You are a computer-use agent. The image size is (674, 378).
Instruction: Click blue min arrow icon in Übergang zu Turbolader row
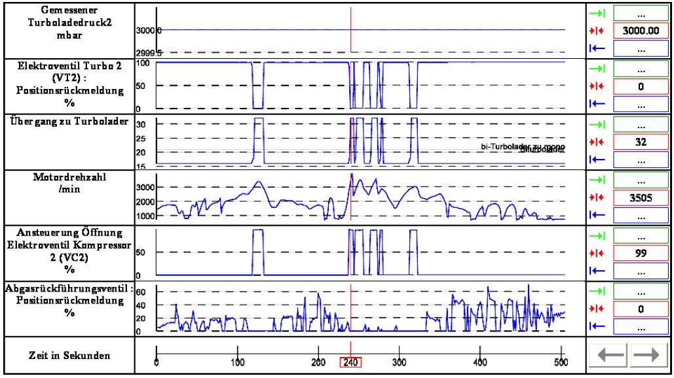[x=597, y=160]
